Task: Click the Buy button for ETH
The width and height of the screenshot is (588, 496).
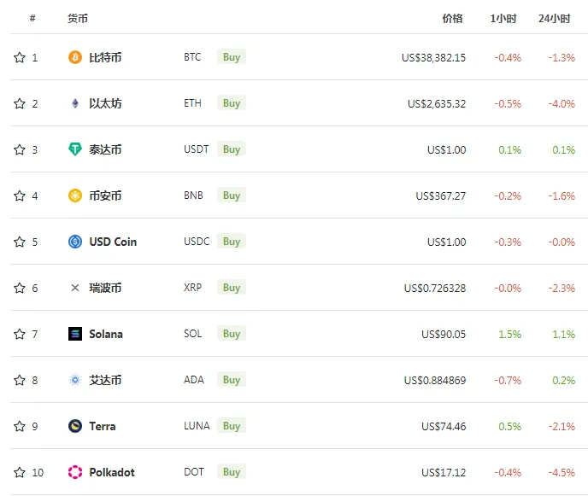Action: tap(232, 103)
